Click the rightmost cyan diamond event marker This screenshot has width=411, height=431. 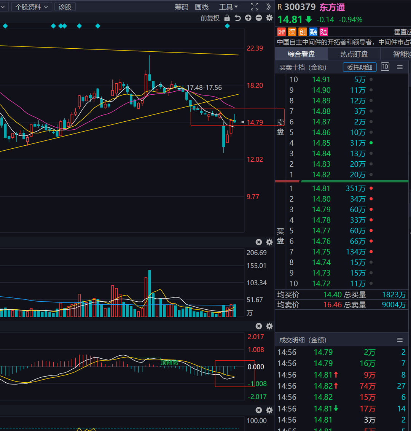pyautogui.click(x=227, y=26)
